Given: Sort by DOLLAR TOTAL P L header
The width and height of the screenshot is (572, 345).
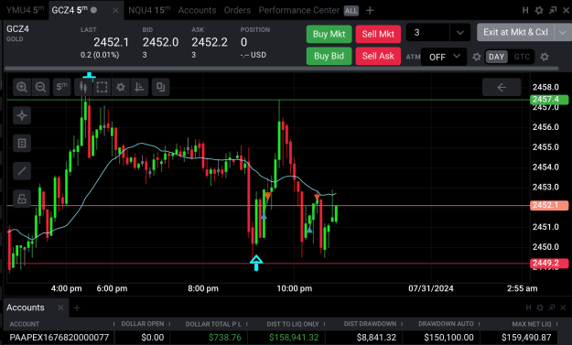Looking at the screenshot, I should 213,324.
